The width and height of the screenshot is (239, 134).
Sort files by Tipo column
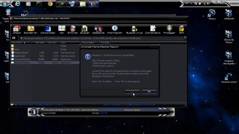point(69,43)
